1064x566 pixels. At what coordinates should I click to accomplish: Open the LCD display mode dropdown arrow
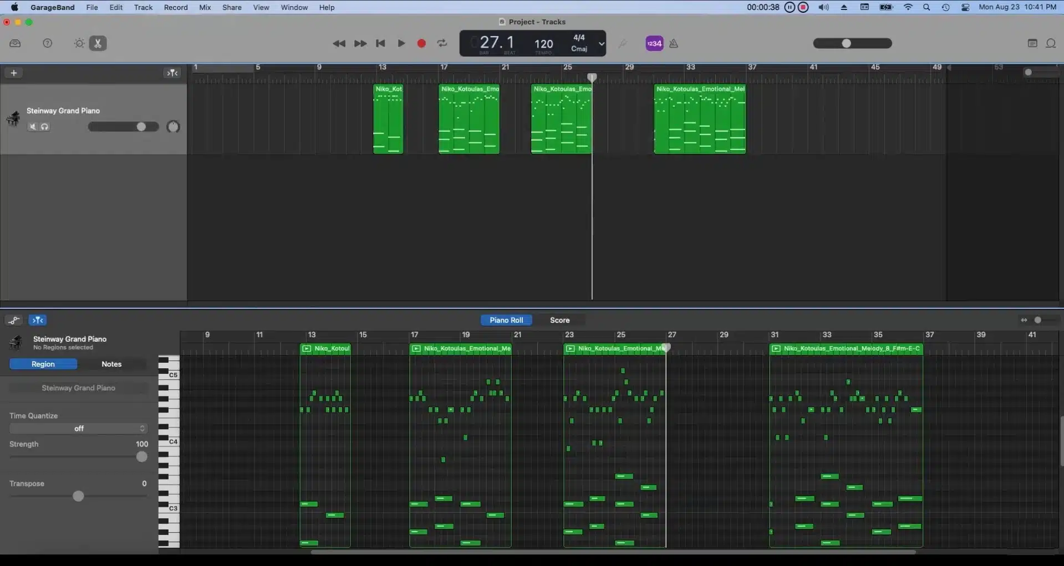[x=601, y=44]
